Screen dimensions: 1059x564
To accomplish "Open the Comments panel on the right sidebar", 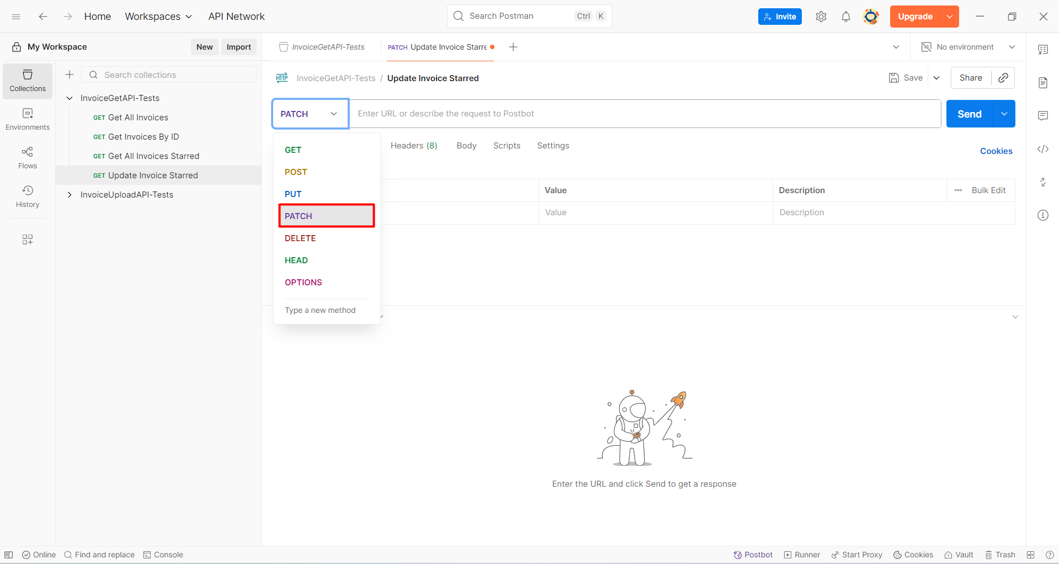I will 1043,115.
